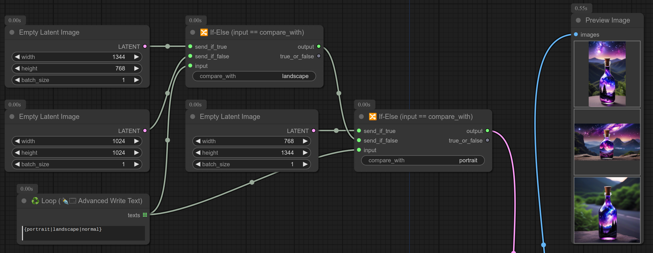Collapse the Preview Image node using its title dot
This screenshot has height=253, width=653.
(x=578, y=20)
